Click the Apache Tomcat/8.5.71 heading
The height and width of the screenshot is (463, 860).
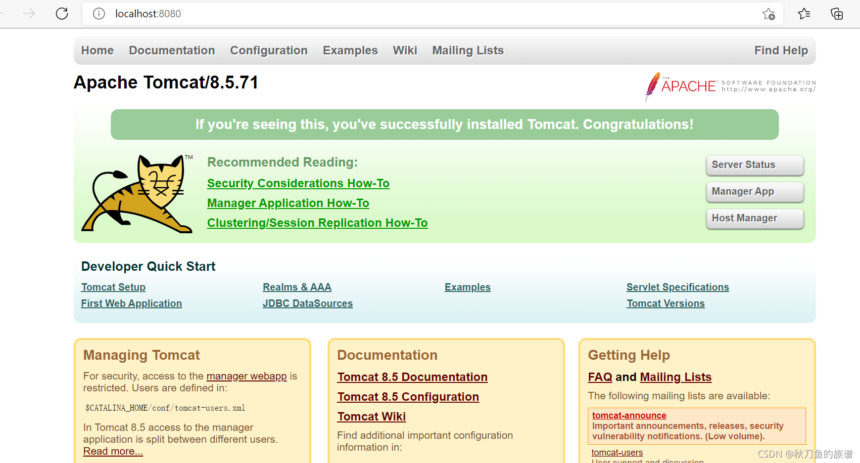point(166,83)
